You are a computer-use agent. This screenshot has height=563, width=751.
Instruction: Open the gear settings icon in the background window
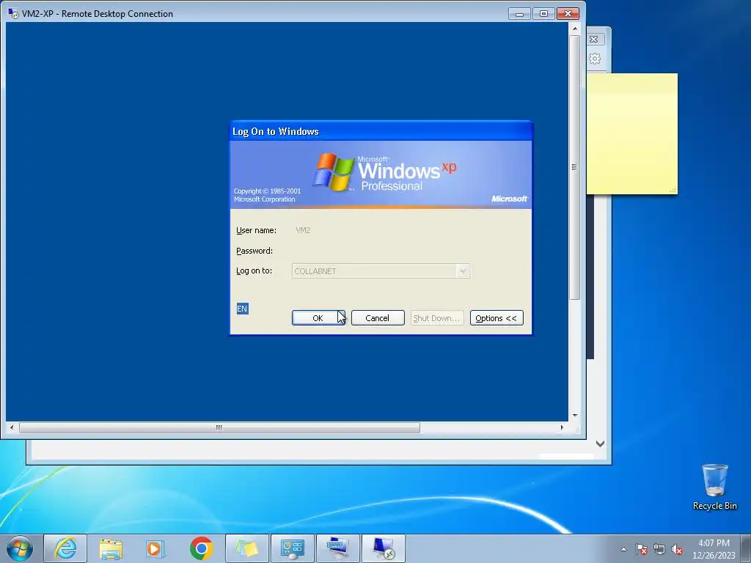click(594, 59)
